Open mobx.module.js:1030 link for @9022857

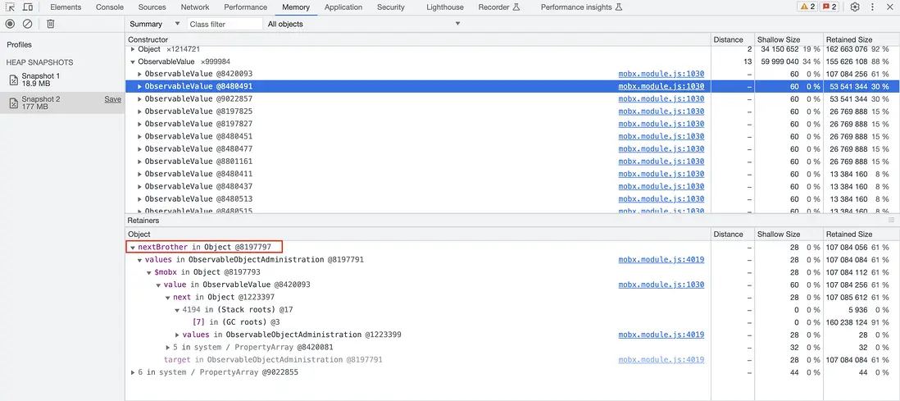click(x=661, y=98)
